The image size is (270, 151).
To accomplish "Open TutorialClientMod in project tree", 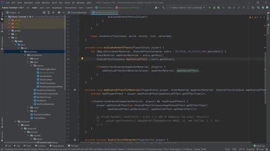I will (x=42, y=115).
